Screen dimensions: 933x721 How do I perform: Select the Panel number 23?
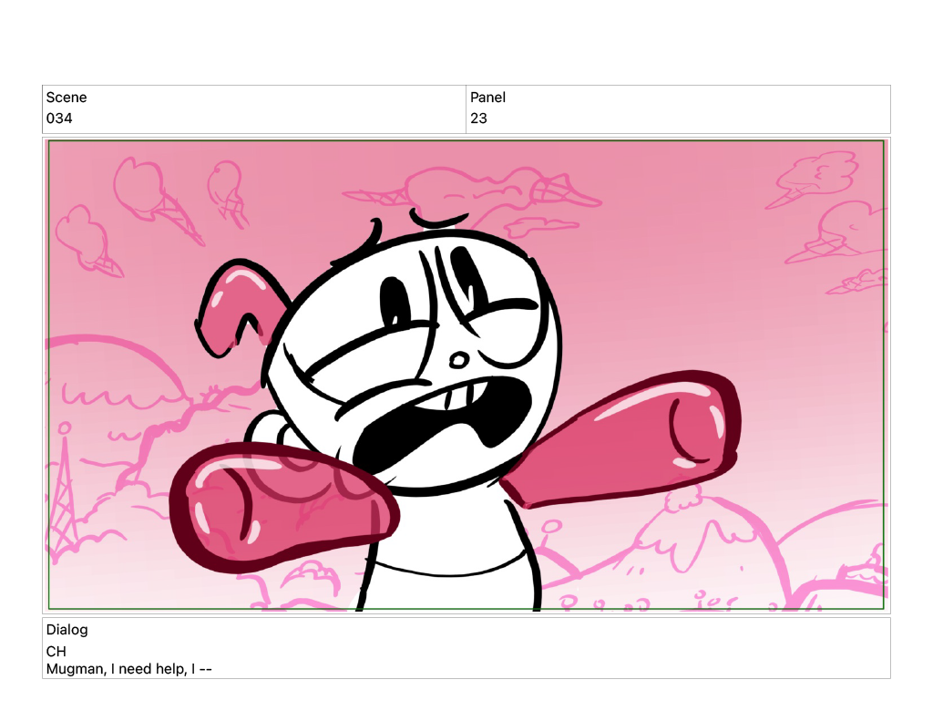pyautogui.click(x=478, y=118)
